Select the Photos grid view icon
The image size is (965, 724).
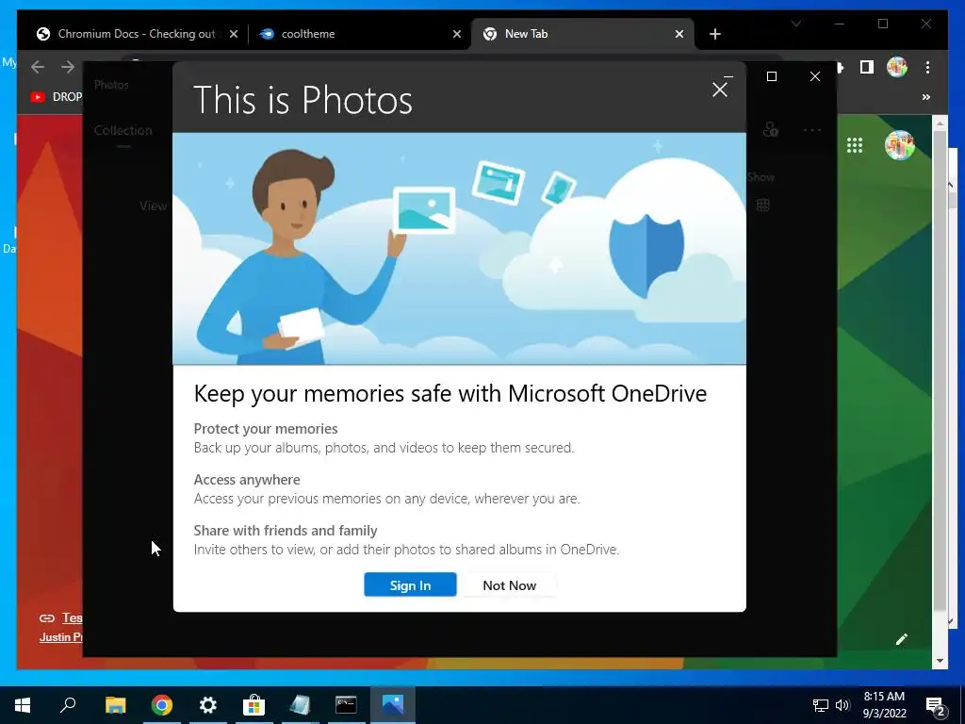point(763,205)
